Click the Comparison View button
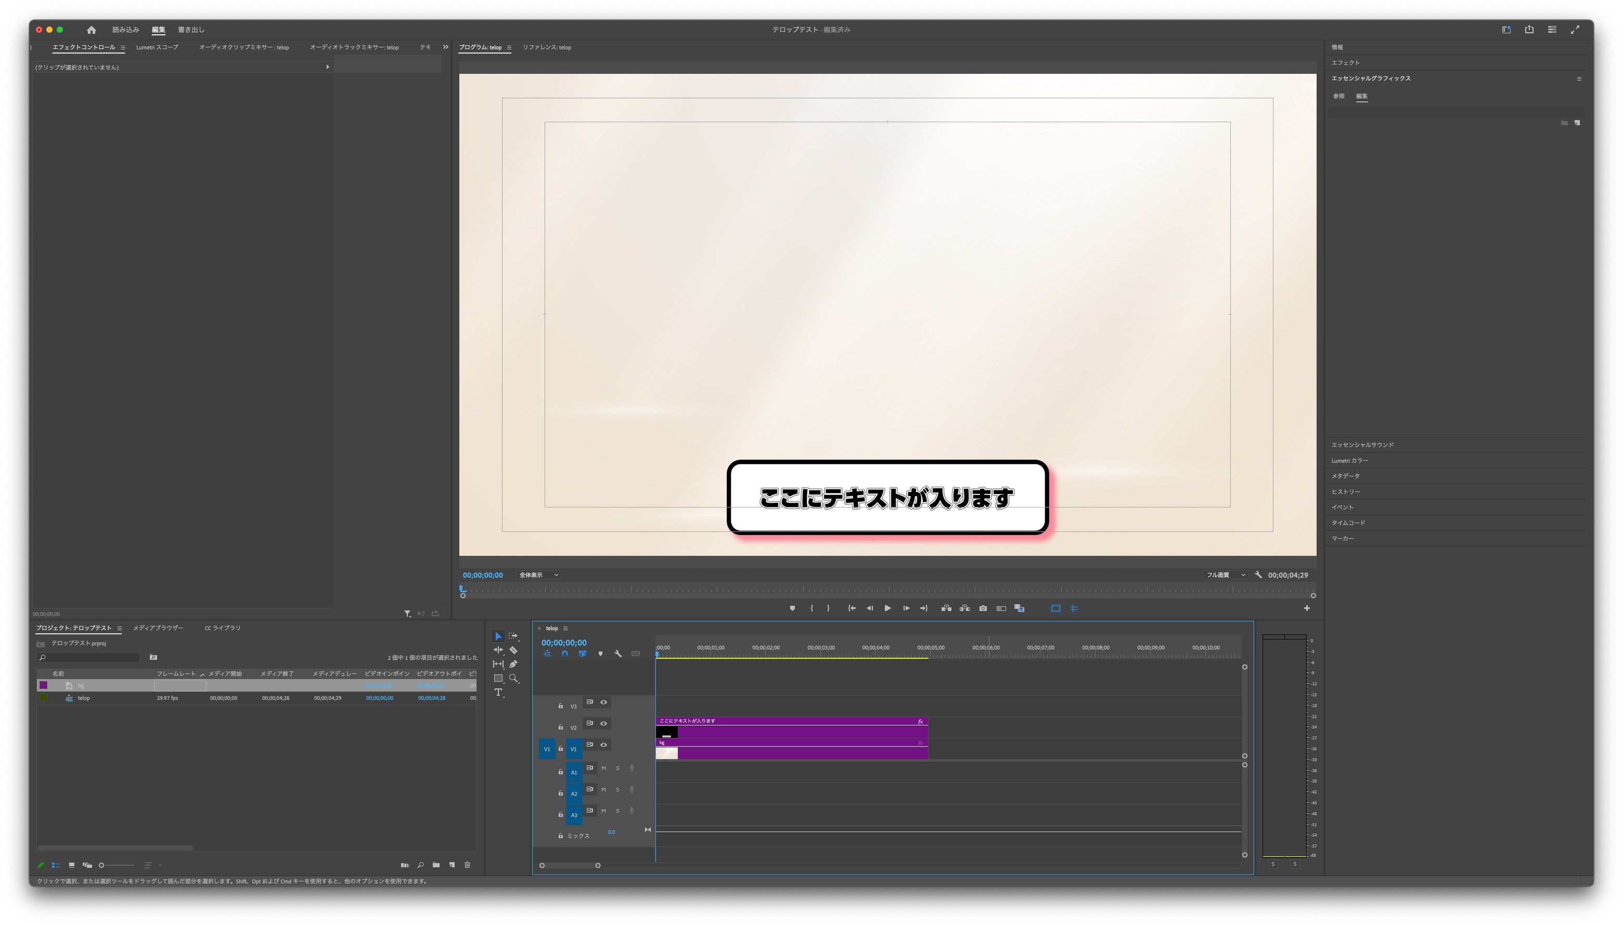 click(1001, 608)
